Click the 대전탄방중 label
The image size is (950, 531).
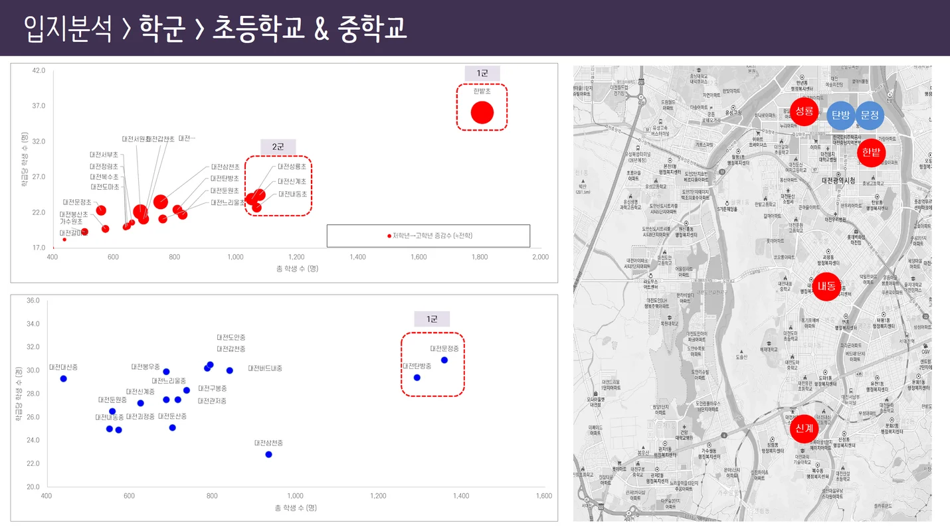click(x=417, y=366)
